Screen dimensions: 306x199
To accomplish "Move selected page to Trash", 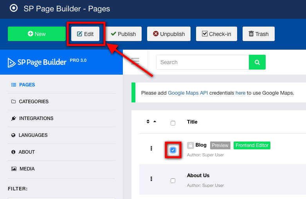I will (x=259, y=34).
